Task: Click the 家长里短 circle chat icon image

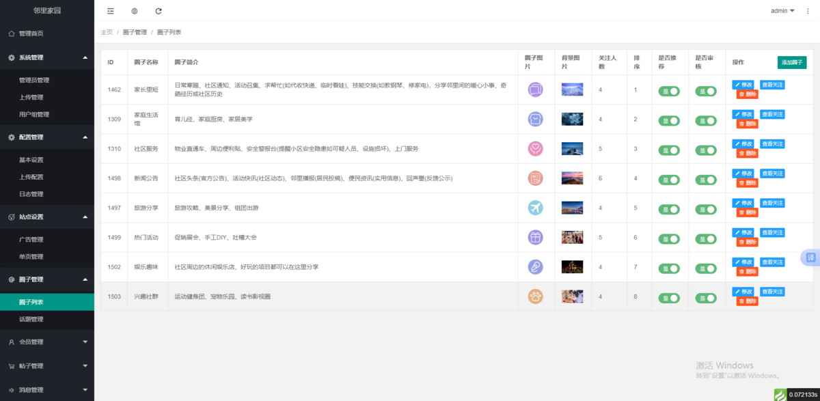Action: click(x=536, y=89)
